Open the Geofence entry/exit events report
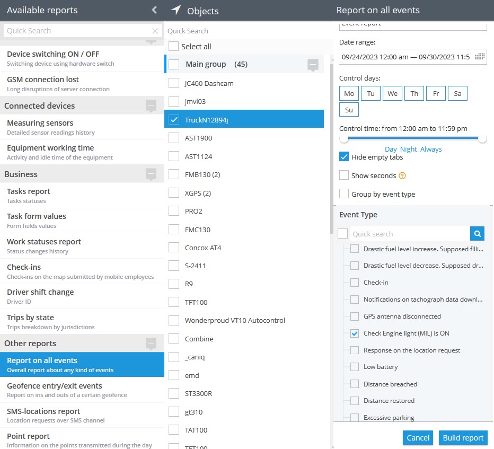This screenshot has width=494, height=449. pyautogui.click(x=55, y=390)
